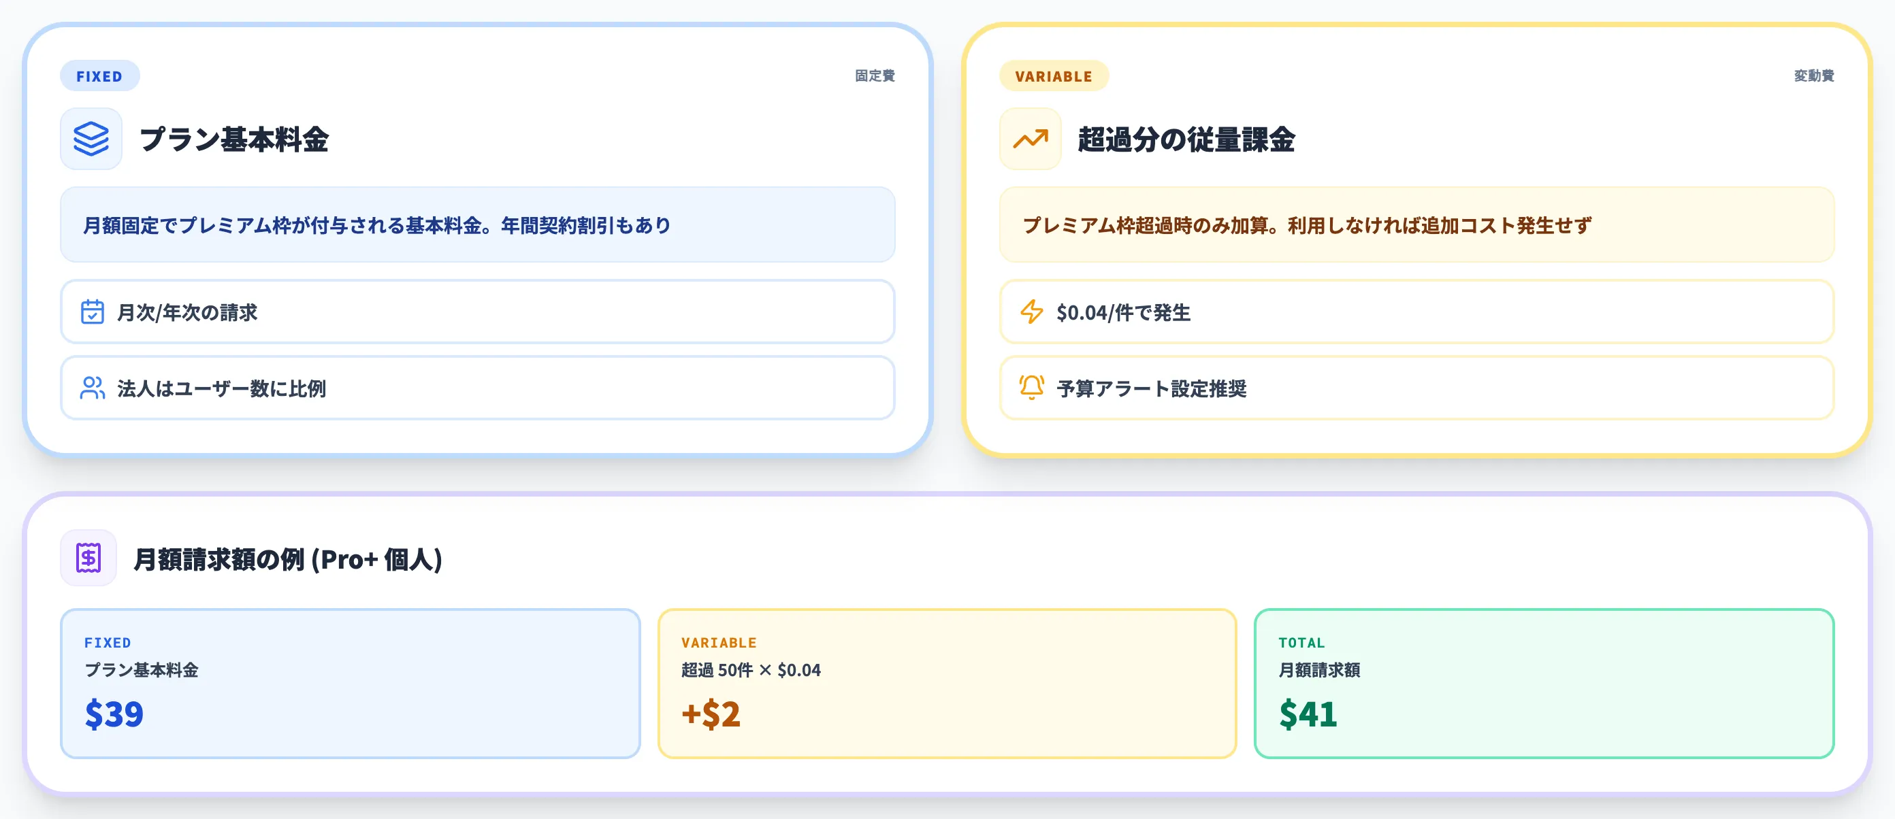Click プラン基本料金 text in the $39 tile
The image size is (1895, 819).
click(x=142, y=670)
